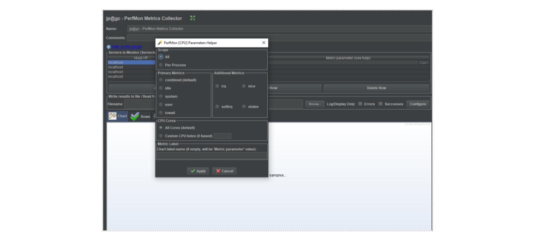
Task: Switch to the Rows tab
Action: tap(141, 116)
